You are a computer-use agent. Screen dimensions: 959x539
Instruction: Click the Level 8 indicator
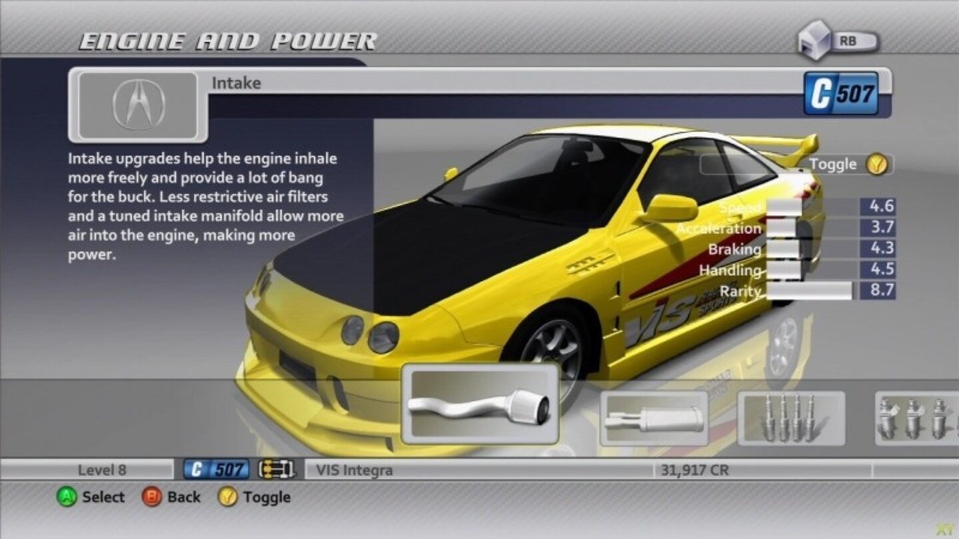(102, 470)
